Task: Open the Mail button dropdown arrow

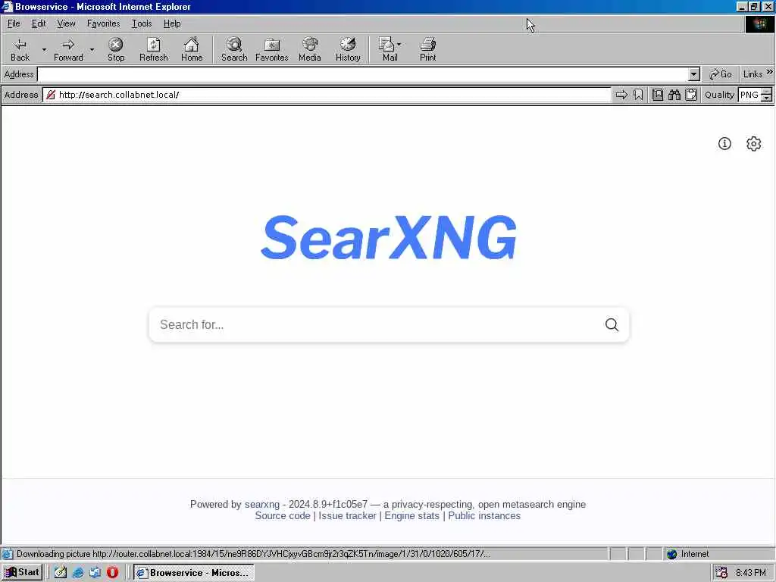Action: [399, 45]
